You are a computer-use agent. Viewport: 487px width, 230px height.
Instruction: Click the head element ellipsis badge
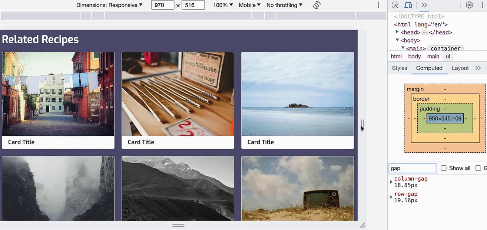[x=425, y=33]
